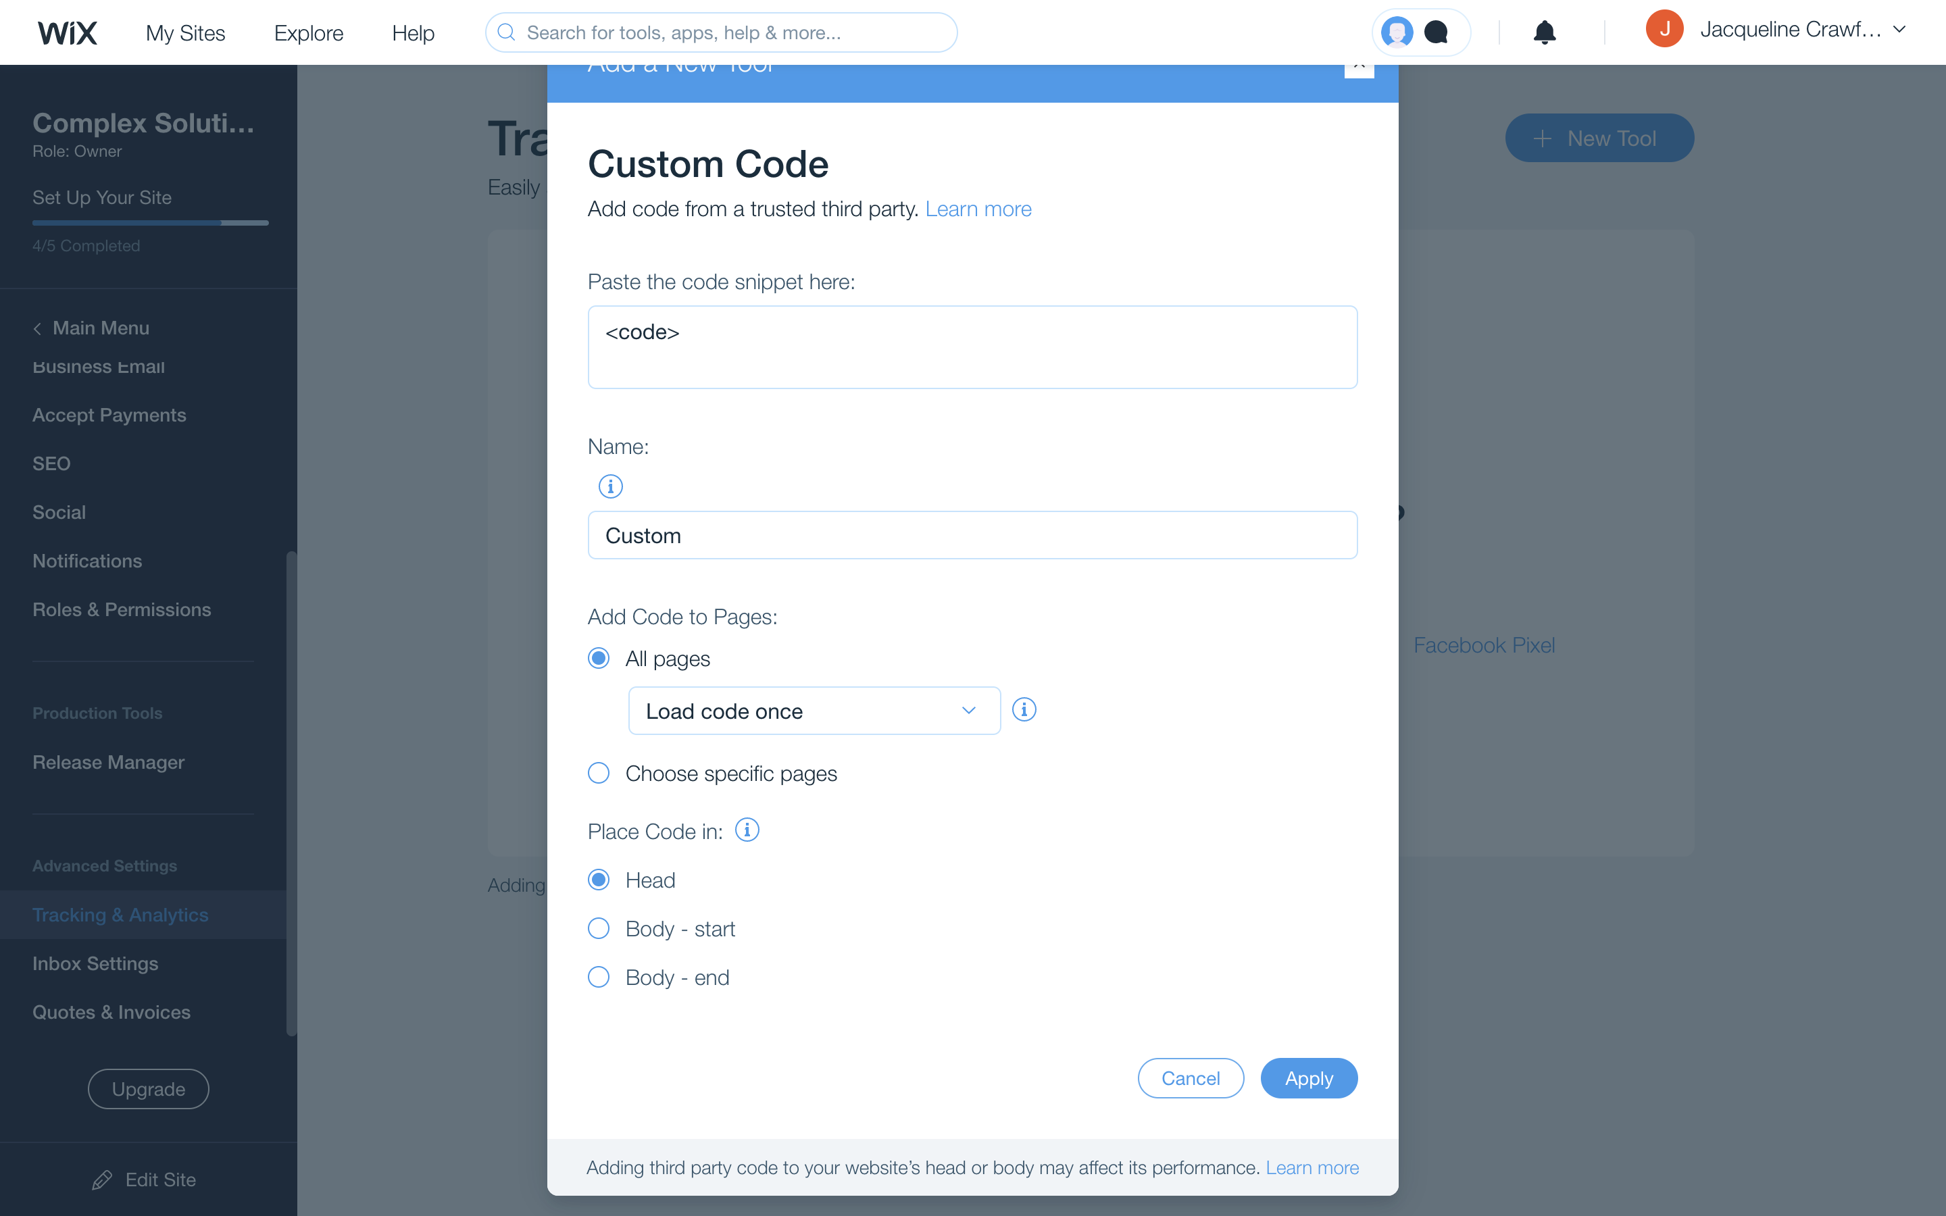The height and width of the screenshot is (1216, 1946).
Task: Click the Edit Site pencil icon
Action: pos(101,1180)
